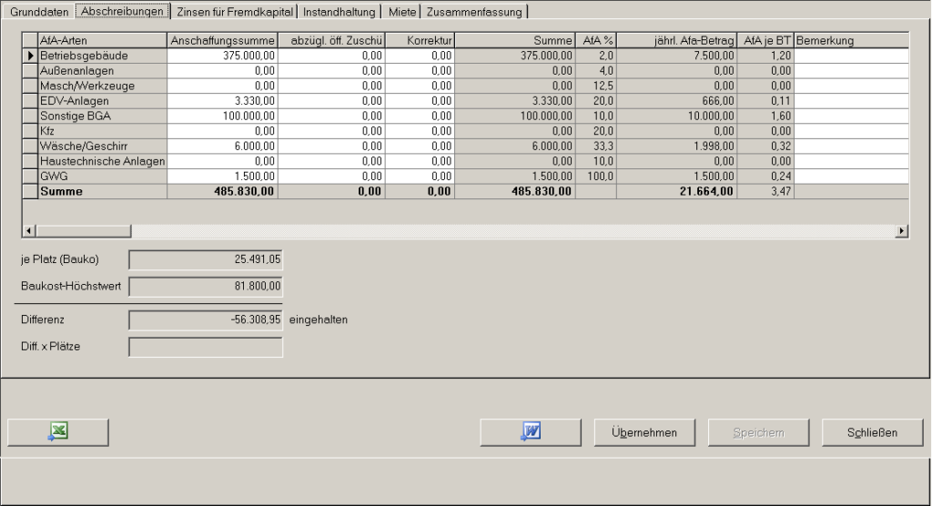Click the Schließen button
Image resolution: width=932 pixels, height=506 pixels.
(873, 432)
